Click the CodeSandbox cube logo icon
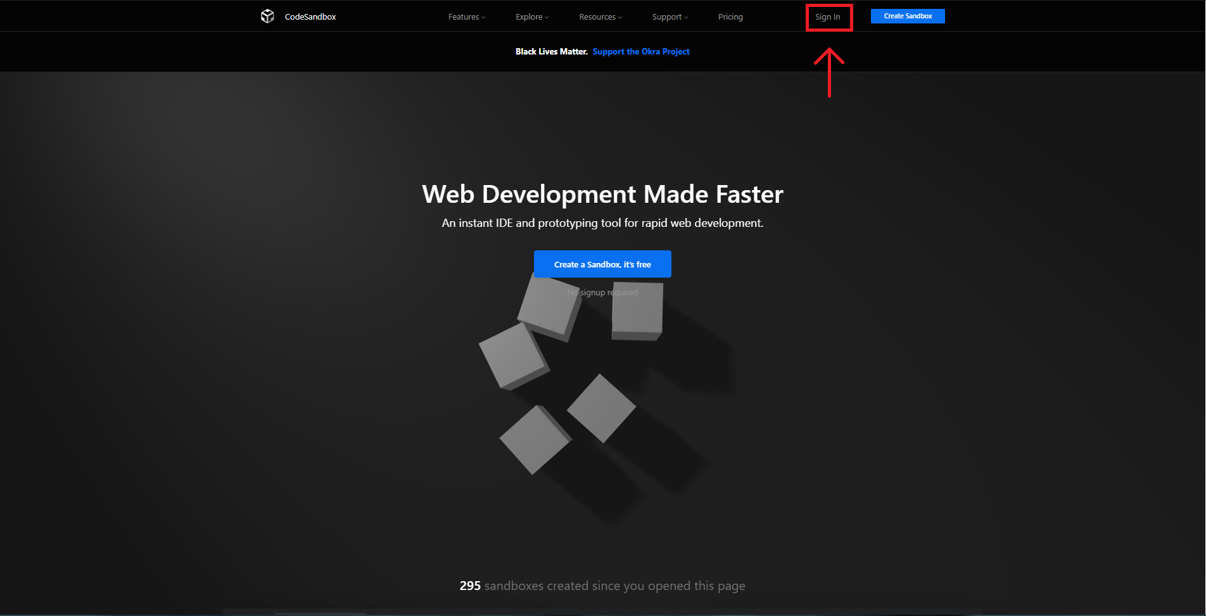Viewport: 1206px width, 616px height. click(x=267, y=16)
